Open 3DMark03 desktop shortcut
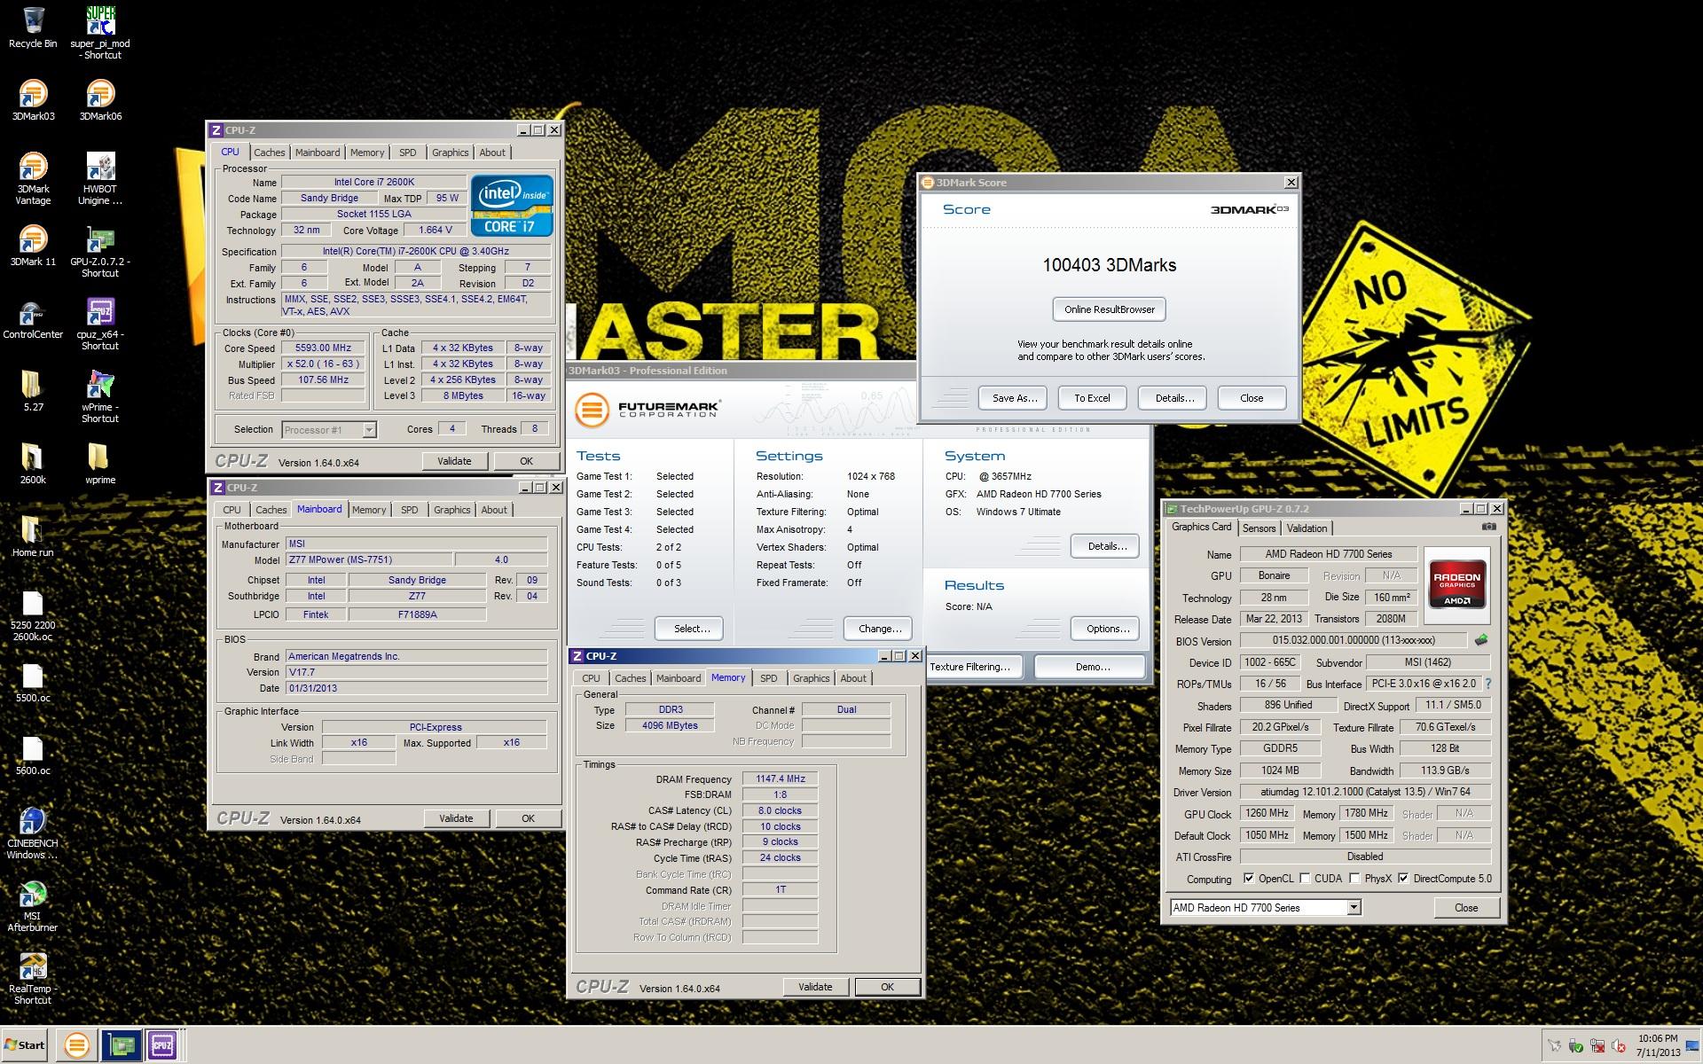 33,100
